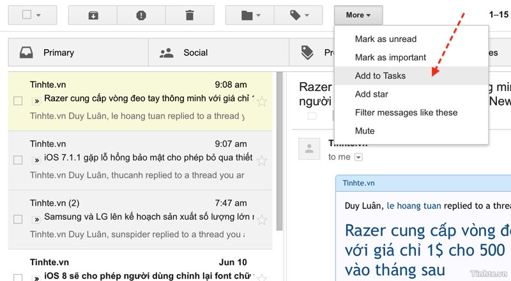Click the label marker under email subject
This screenshot has height=281, width=511.
312,116
